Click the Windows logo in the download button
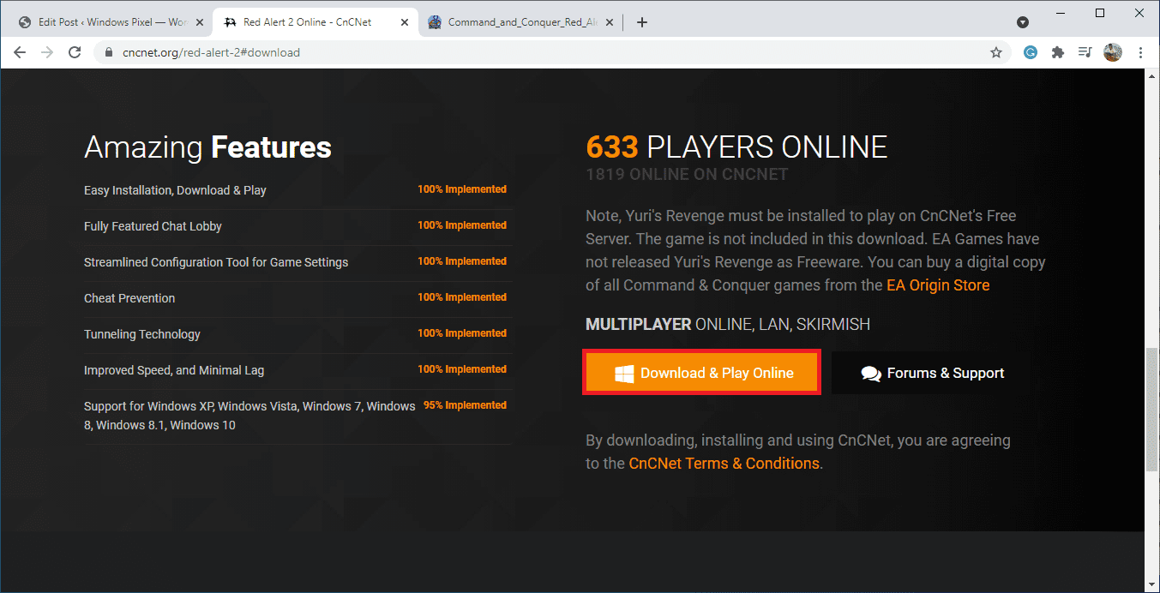The height and width of the screenshot is (593, 1160). [x=624, y=374]
